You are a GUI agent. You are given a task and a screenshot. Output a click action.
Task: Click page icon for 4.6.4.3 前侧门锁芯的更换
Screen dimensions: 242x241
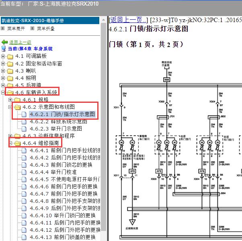[24, 165]
